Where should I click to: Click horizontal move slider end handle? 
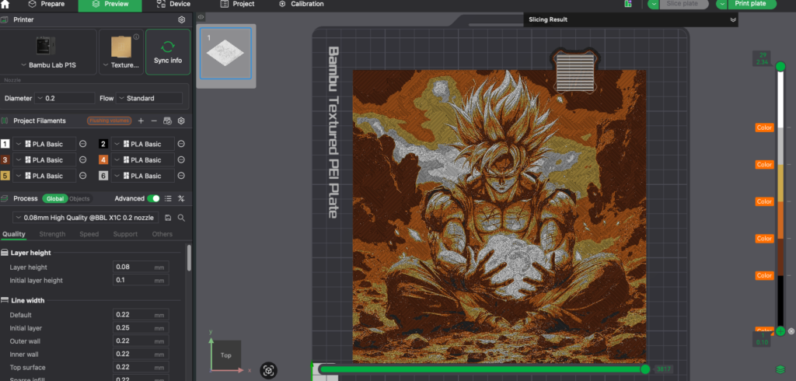point(644,369)
